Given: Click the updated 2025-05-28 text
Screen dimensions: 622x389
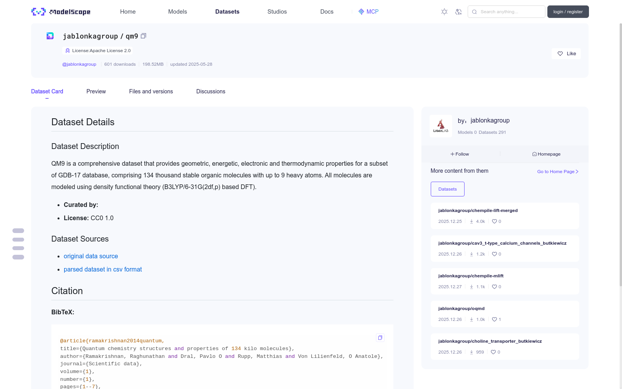Looking at the screenshot, I should [x=191, y=64].
